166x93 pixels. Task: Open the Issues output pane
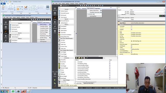(x=81, y=88)
